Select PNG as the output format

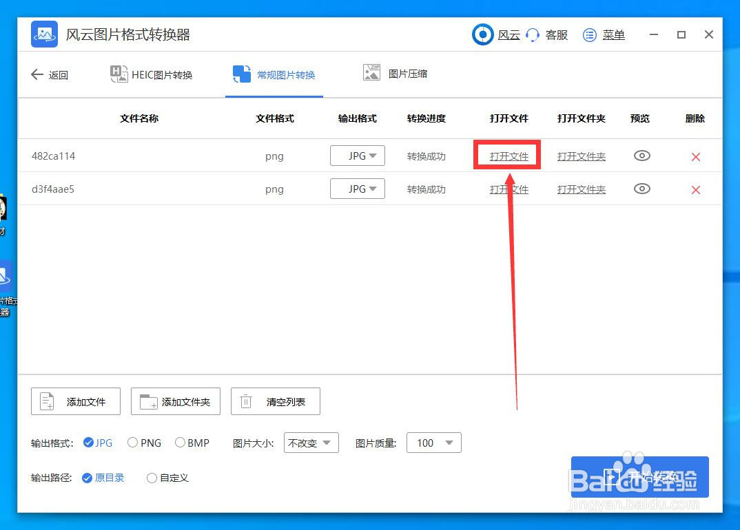pos(132,443)
